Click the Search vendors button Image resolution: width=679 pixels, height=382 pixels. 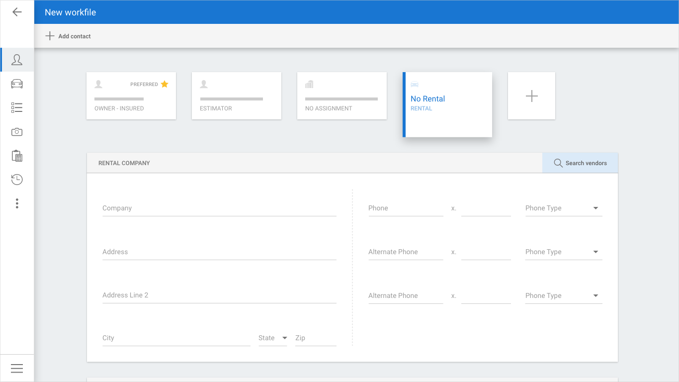pos(580,163)
